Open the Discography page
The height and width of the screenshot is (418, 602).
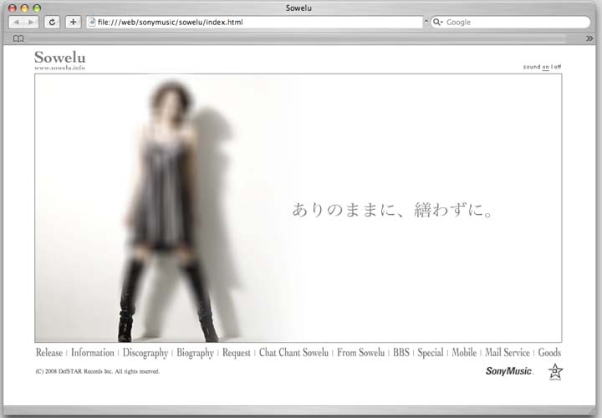point(145,353)
